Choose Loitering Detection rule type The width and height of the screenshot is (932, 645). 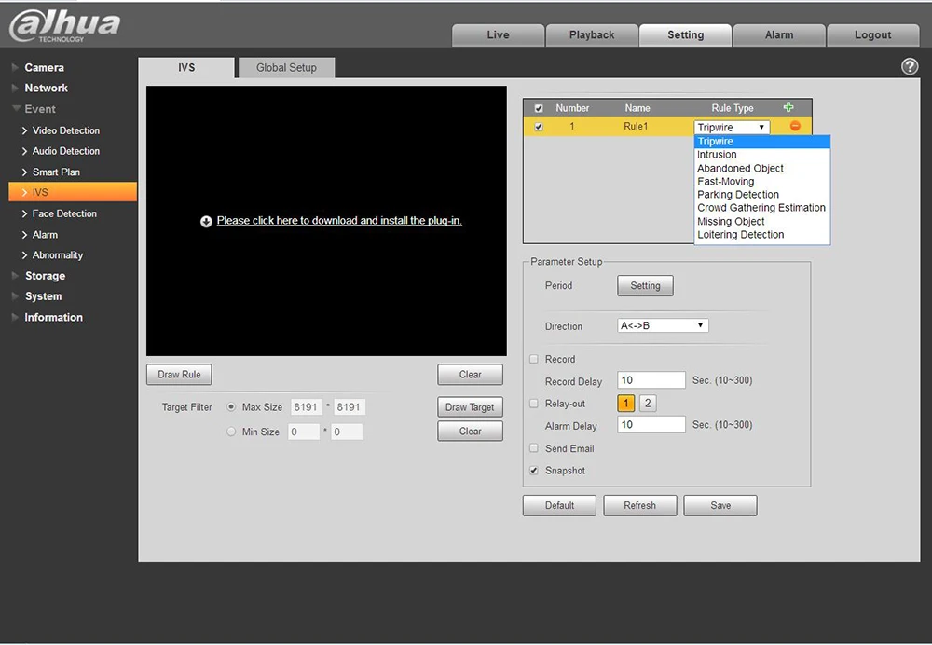(762, 234)
